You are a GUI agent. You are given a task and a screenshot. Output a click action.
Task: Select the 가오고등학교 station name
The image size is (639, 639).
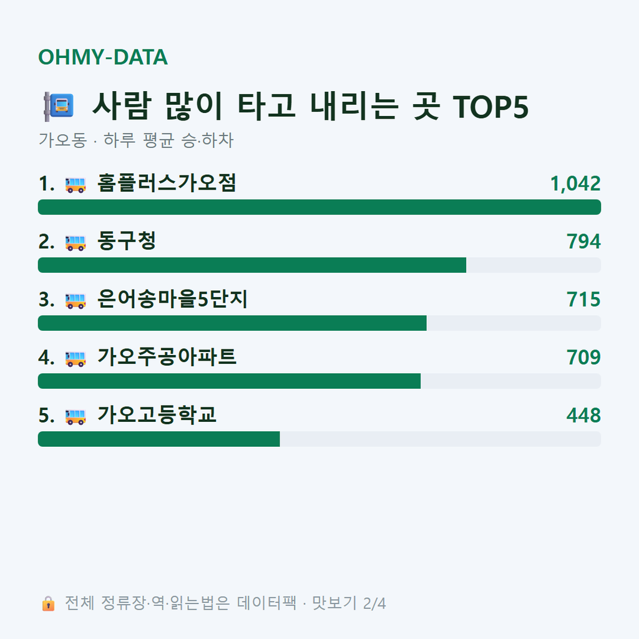pos(157,415)
